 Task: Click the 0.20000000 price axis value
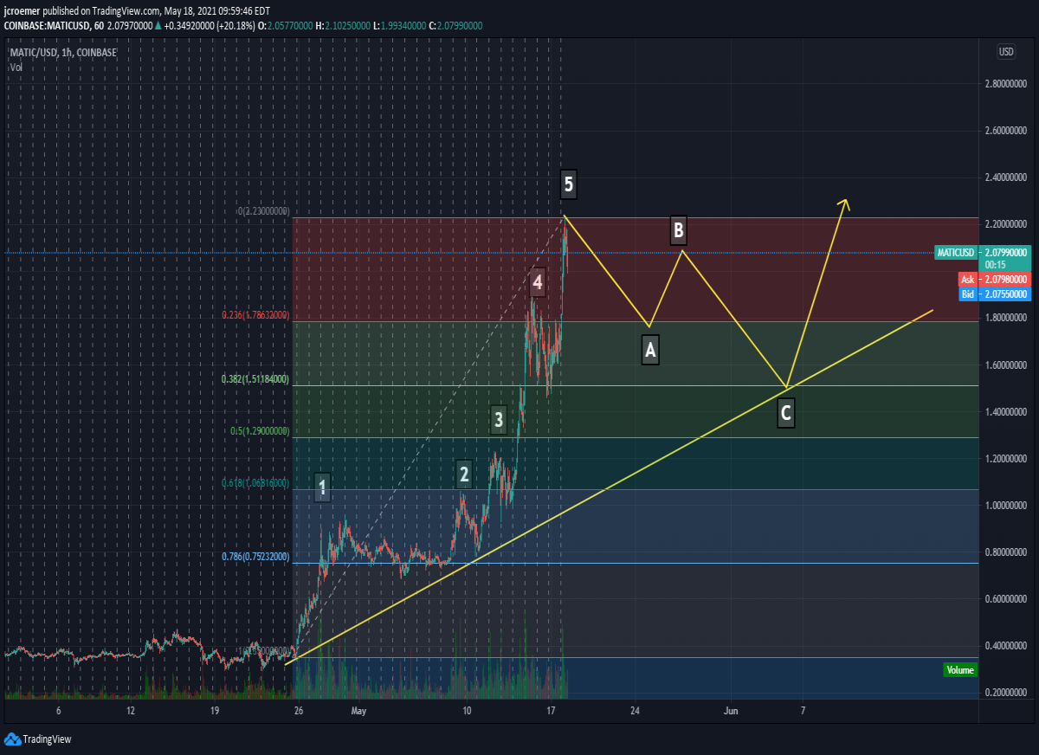click(1004, 693)
